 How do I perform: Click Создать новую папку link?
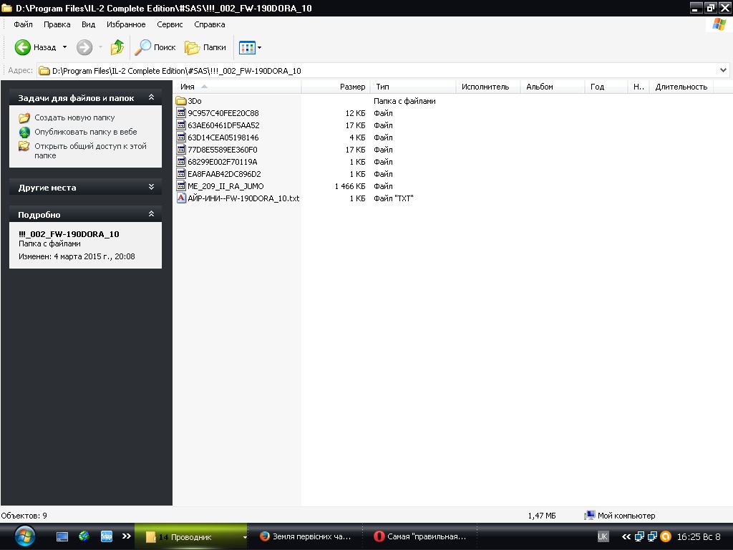pyautogui.click(x=74, y=118)
